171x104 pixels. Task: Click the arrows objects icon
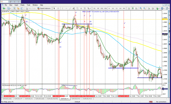88,8
